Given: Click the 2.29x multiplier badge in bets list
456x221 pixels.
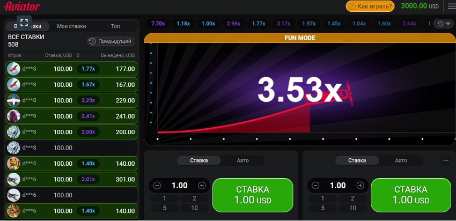Looking at the screenshot, I should [88, 100].
